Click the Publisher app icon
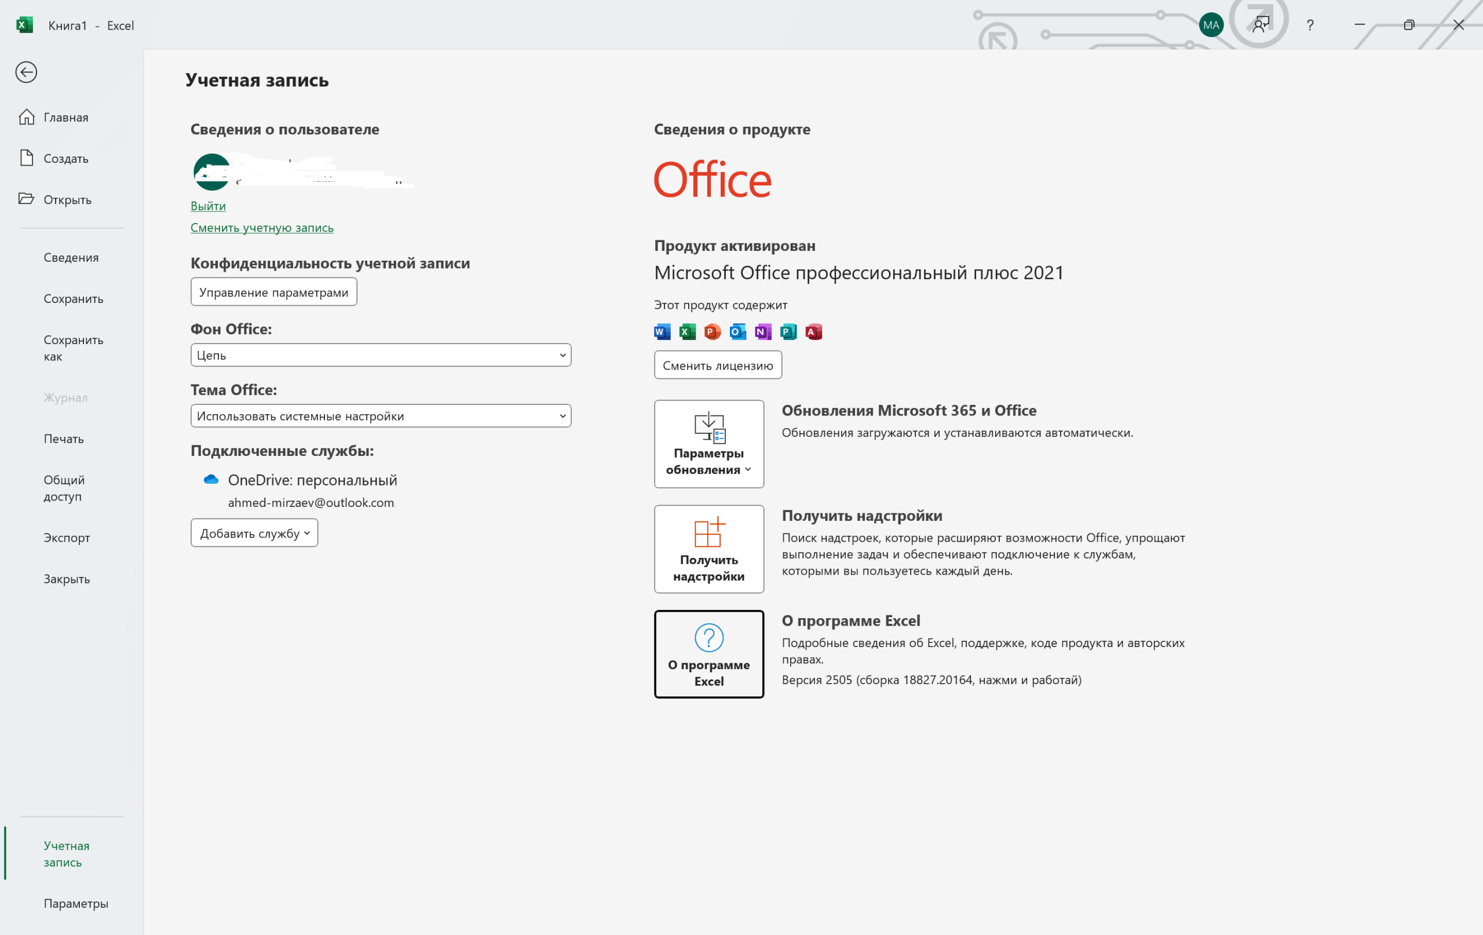The image size is (1483, 935). (x=788, y=332)
